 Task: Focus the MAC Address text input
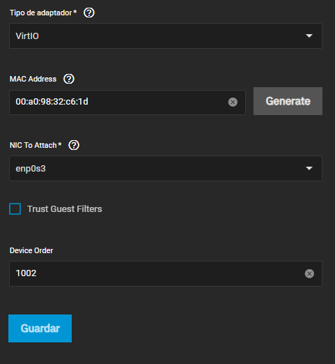click(127, 103)
